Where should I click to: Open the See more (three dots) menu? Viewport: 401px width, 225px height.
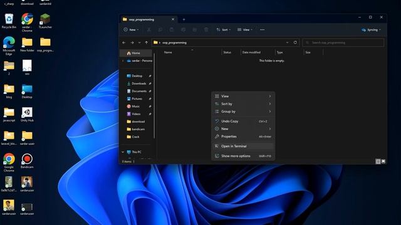coord(262,30)
